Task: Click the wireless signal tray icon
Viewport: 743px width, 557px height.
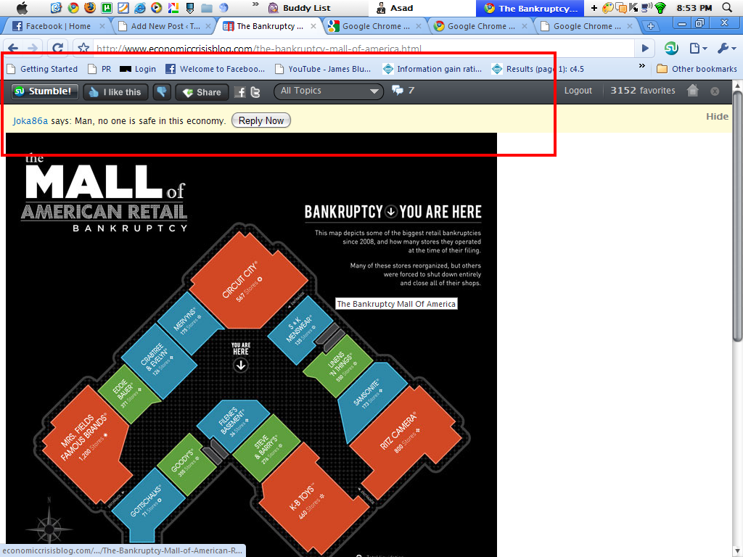Action: tap(660, 7)
